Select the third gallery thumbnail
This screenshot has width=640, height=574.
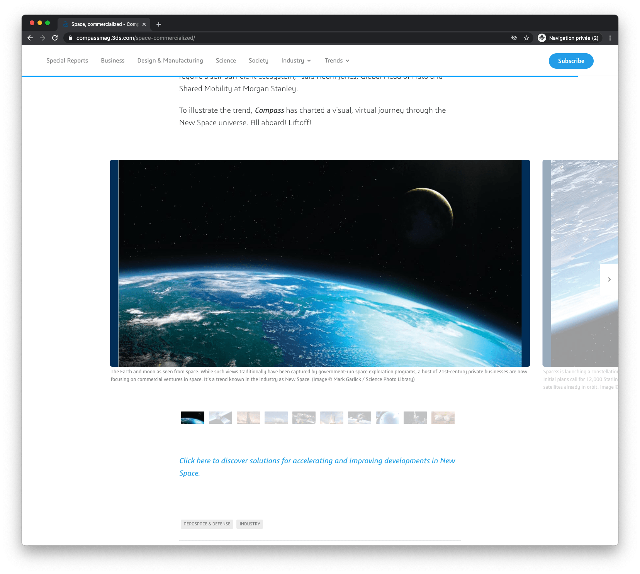pos(248,418)
